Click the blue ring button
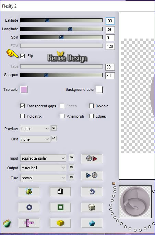The width and height of the screenshot is (155, 235). 29,207
